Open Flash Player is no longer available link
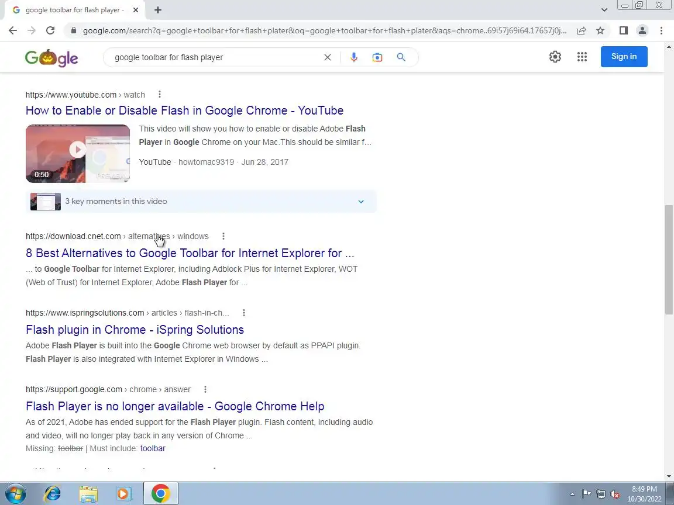 point(175,406)
